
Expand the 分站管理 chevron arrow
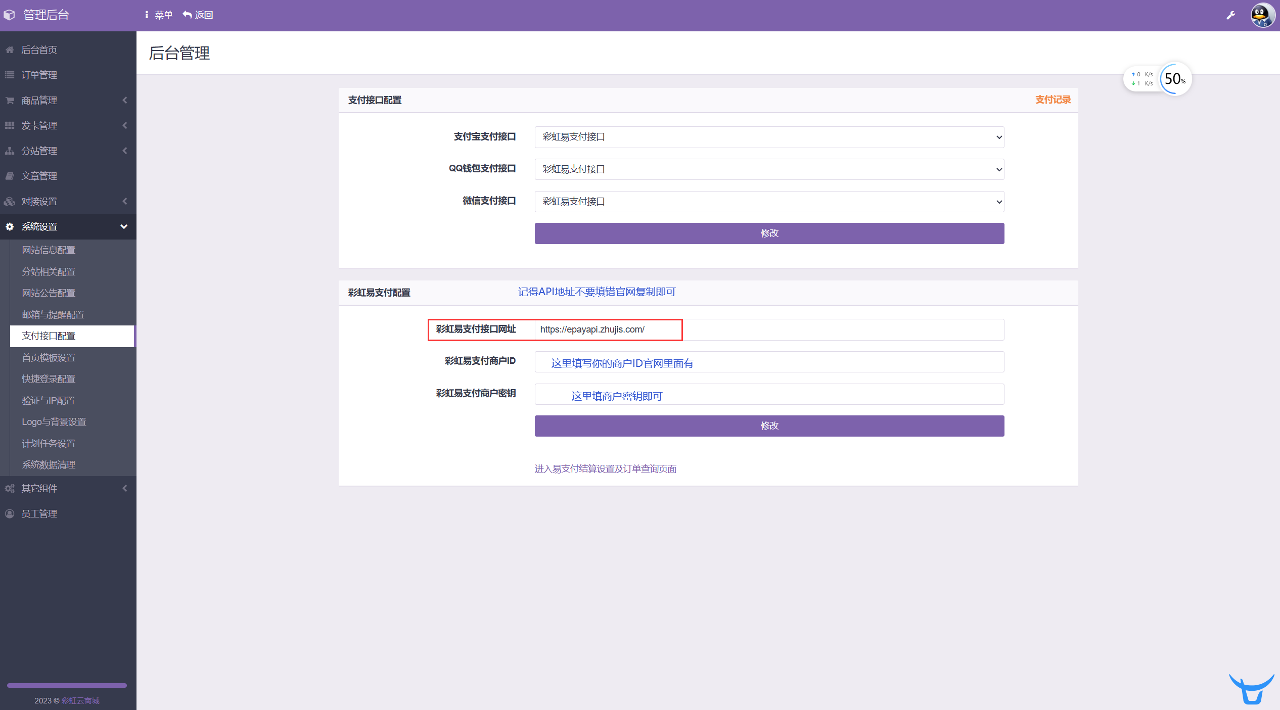(125, 151)
